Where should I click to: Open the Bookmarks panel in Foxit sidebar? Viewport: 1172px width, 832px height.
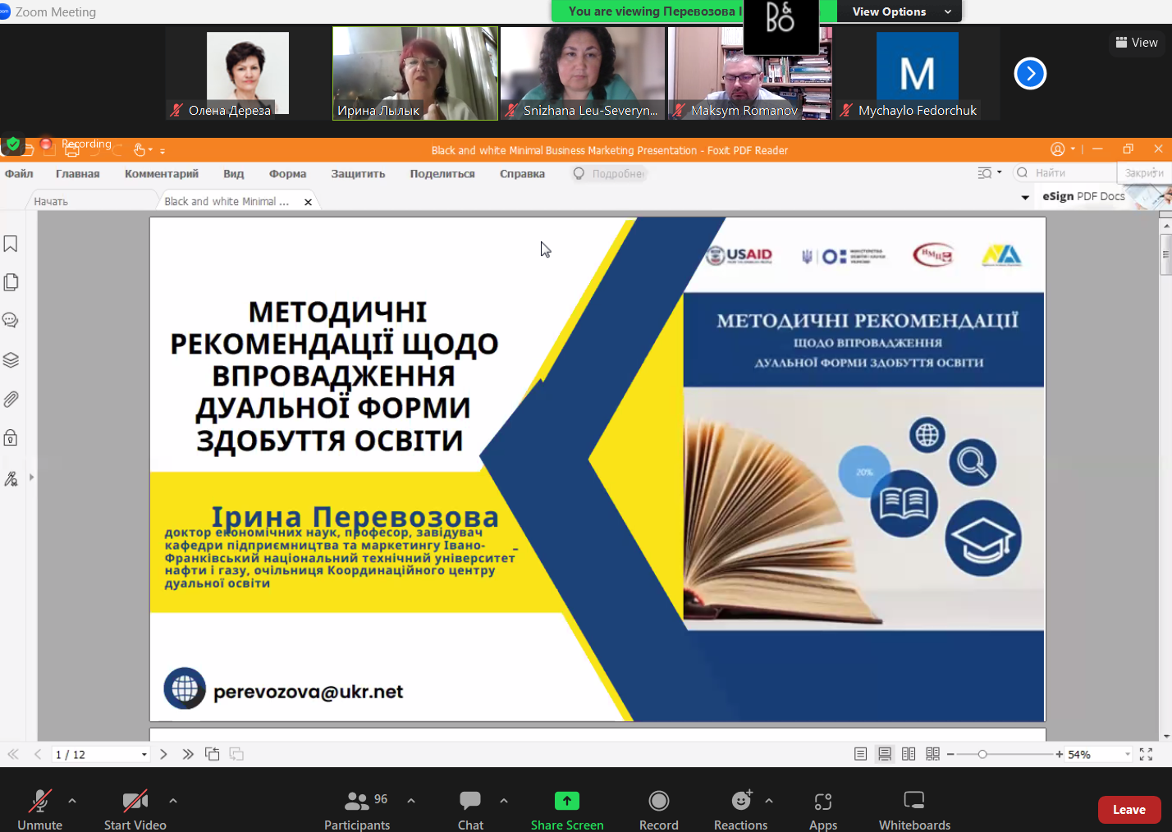pos(11,244)
